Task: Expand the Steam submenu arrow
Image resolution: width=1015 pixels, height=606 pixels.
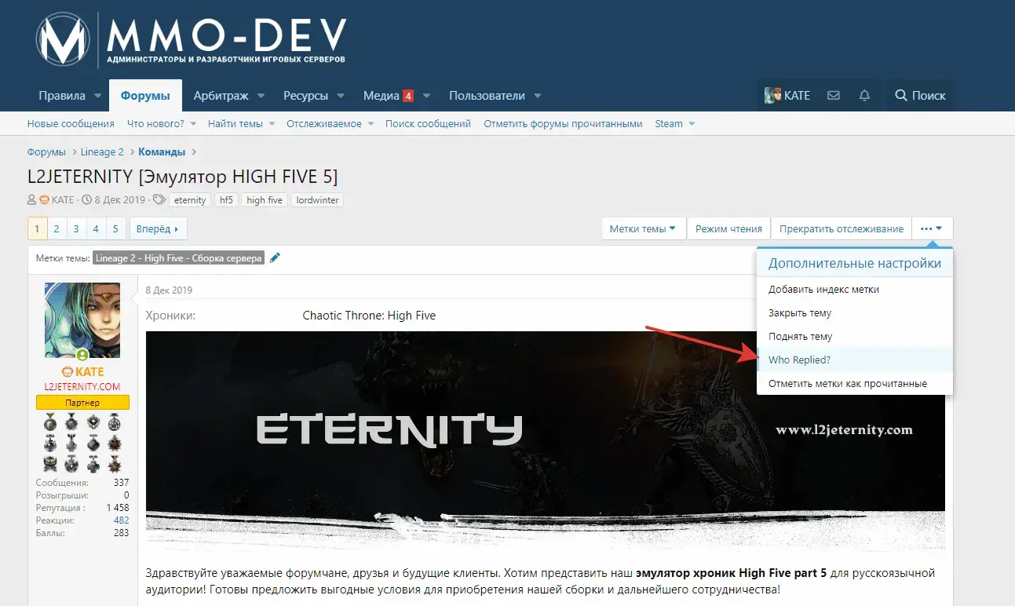Action: (x=691, y=124)
